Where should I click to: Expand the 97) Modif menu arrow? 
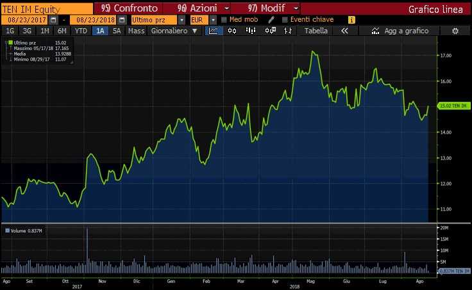coord(296,8)
